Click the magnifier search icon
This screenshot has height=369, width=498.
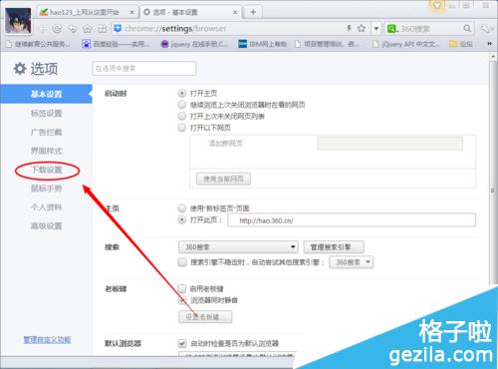pyautogui.click(x=467, y=29)
